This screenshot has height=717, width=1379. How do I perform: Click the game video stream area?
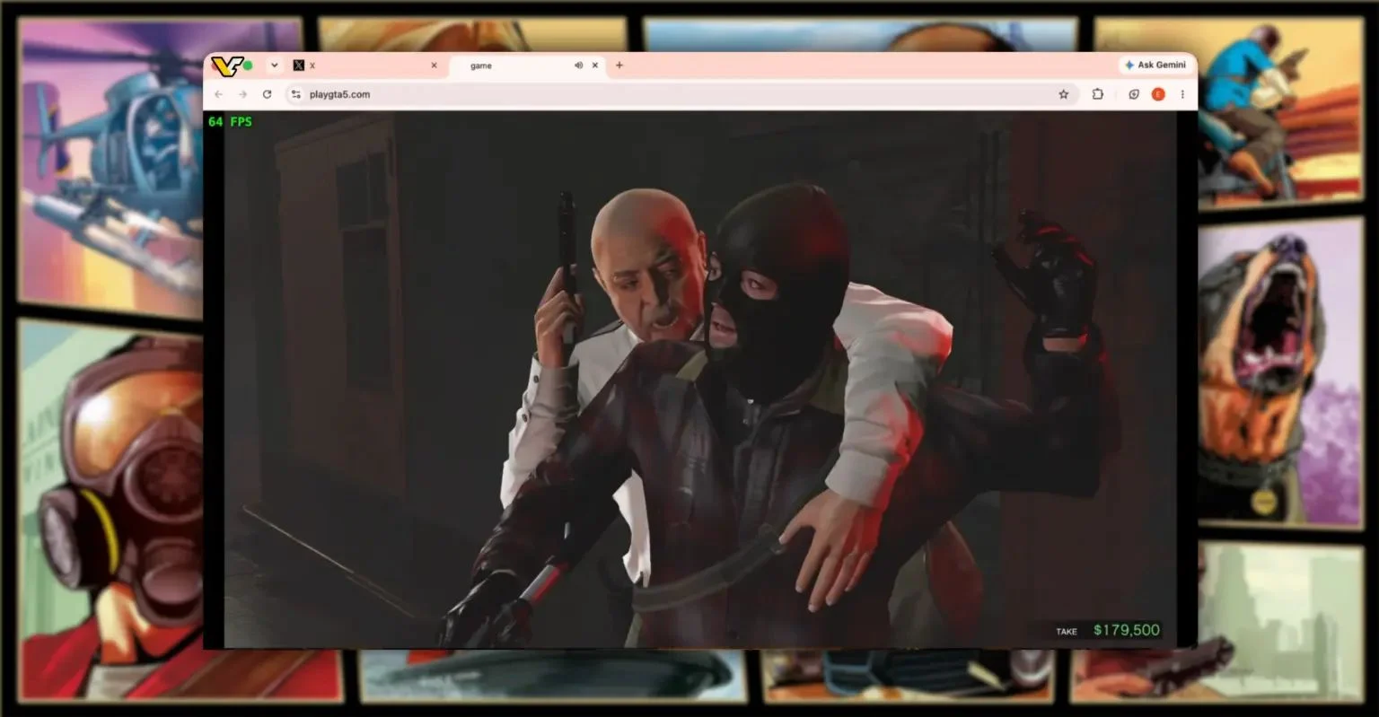pos(700,379)
